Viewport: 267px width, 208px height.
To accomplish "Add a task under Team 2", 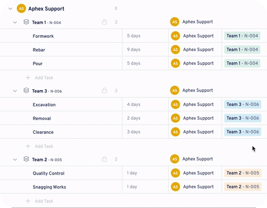I will click(x=44, y=201).
